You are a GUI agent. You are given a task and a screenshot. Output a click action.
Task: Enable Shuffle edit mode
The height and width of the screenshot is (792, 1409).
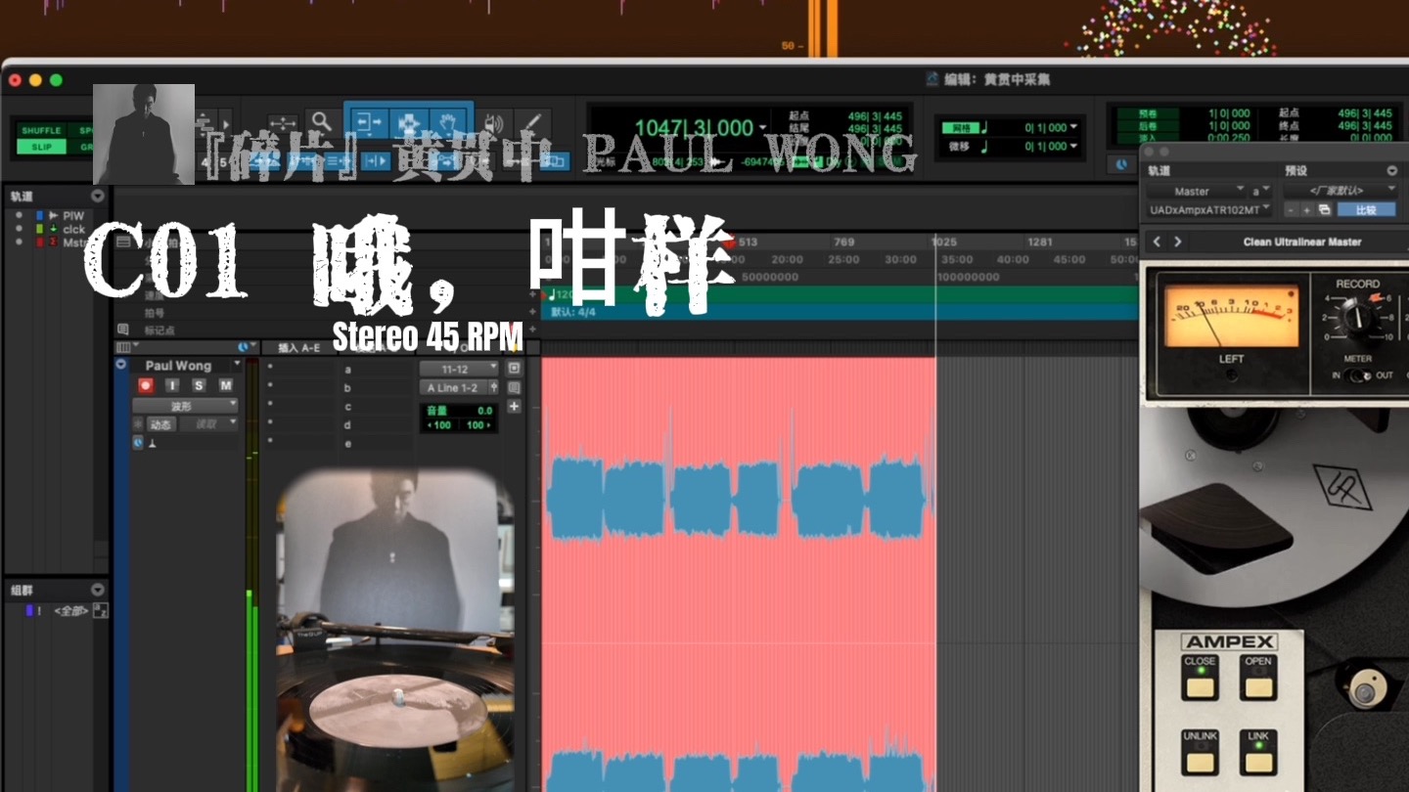pos(41,130)
